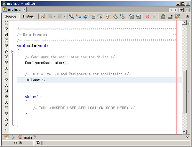The width and height of the screenshot is (192, 147).
Task: Go to the header/source file
Action: click(x=177, y=16)
